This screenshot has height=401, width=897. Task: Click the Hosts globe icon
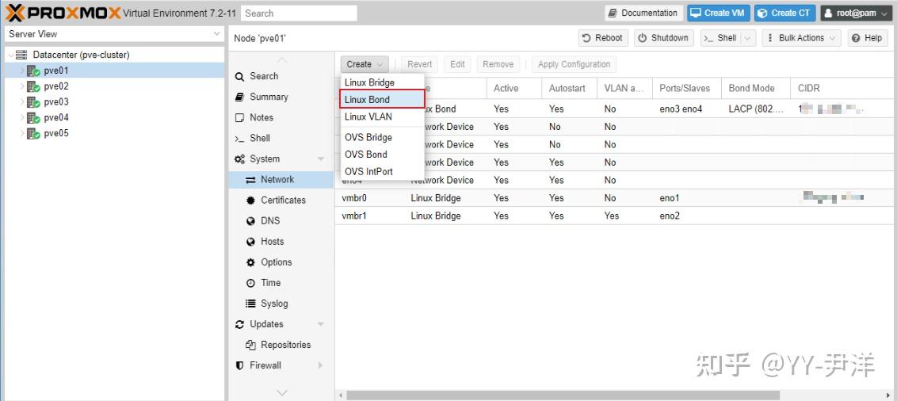tap(250, 242)
